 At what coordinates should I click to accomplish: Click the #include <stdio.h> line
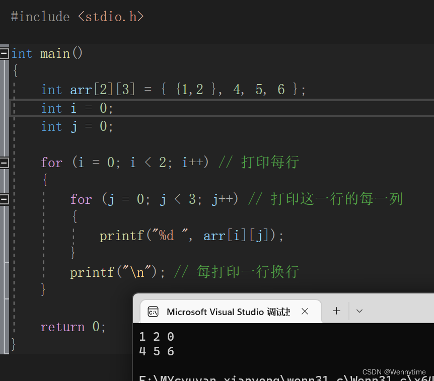click(77, 17)
